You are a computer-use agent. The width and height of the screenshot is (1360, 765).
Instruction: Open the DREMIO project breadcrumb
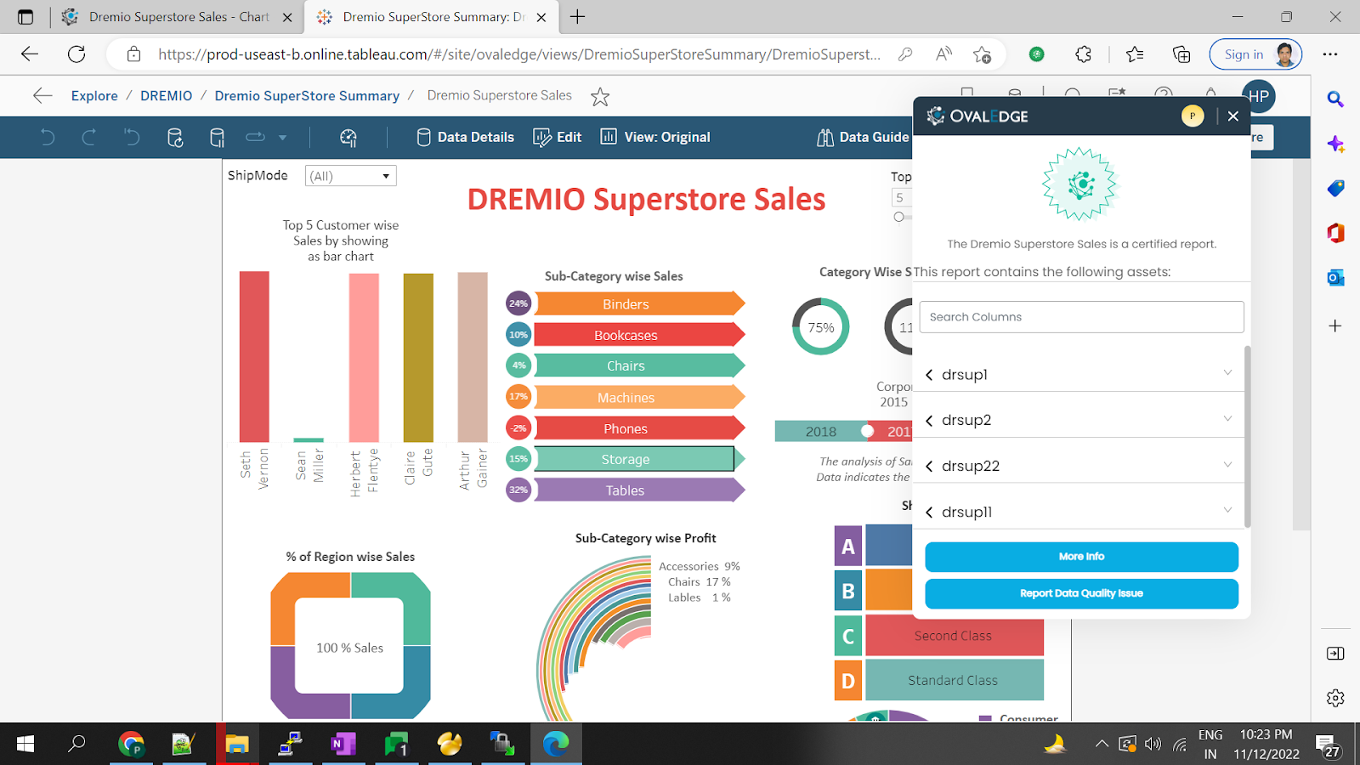pyautogui.click(x=166, y=96)
